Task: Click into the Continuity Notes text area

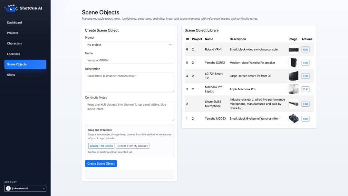Action: (130, 111)
